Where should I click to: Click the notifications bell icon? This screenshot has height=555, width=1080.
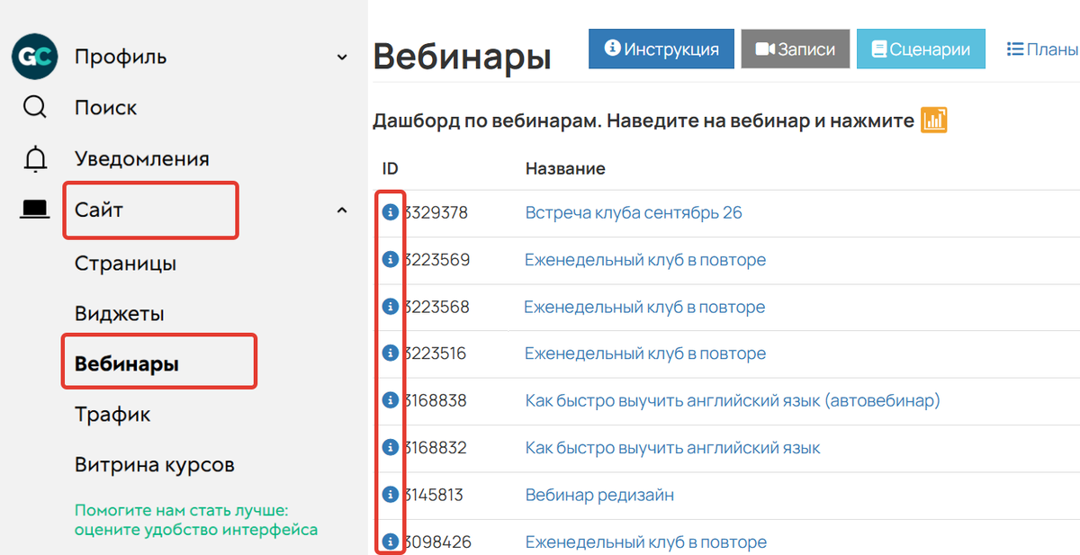(35, 158)
